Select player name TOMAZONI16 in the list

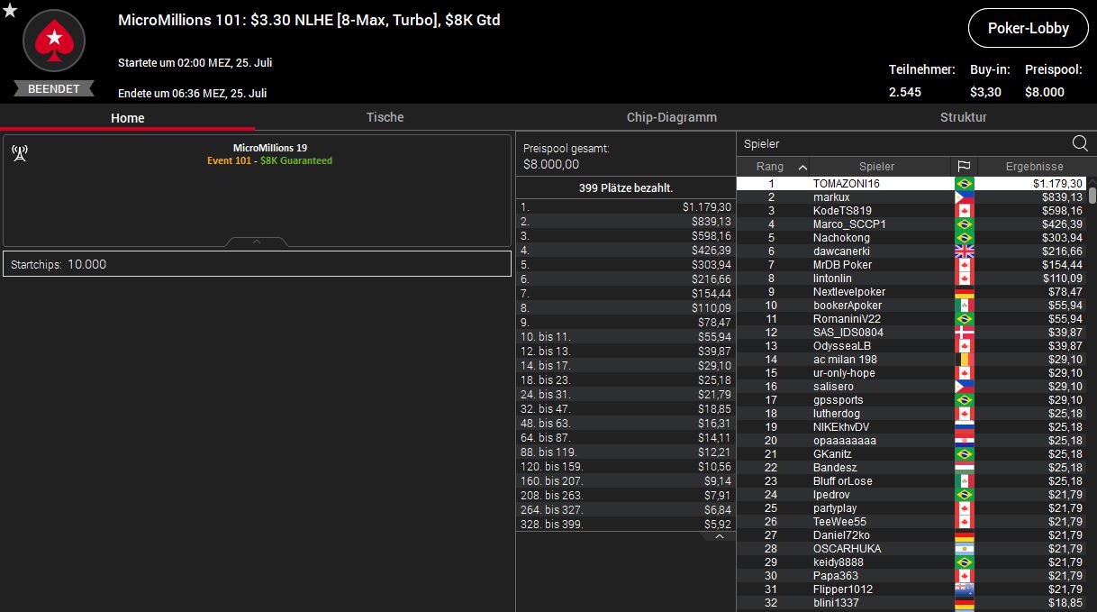[846, 184]
